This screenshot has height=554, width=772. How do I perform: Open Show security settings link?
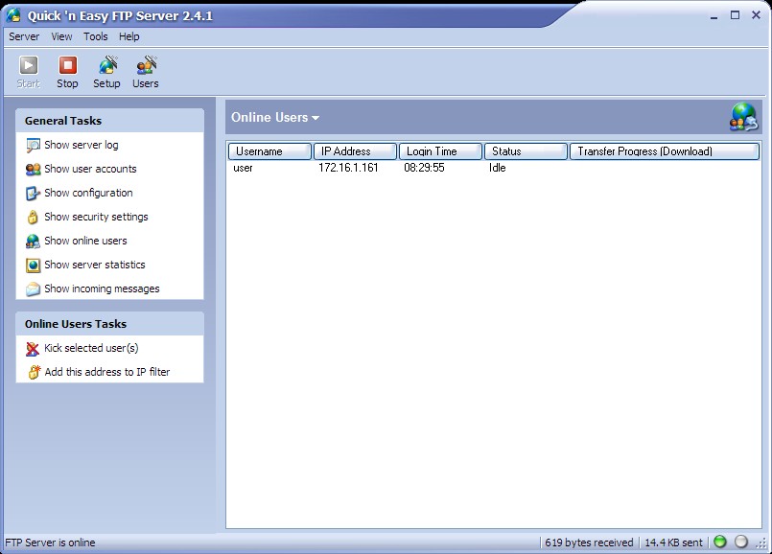pyautogui.click(x=96, y=217)
